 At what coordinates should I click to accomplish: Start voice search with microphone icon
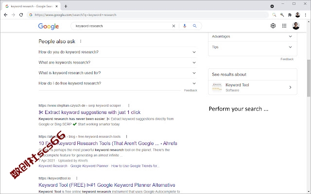(x=185, y=26)
